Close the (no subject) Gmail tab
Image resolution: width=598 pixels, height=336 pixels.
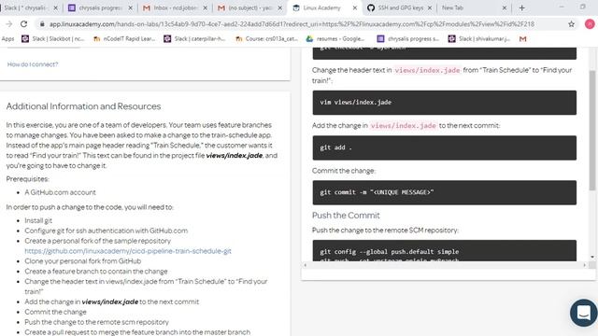[x=280, y=7]
